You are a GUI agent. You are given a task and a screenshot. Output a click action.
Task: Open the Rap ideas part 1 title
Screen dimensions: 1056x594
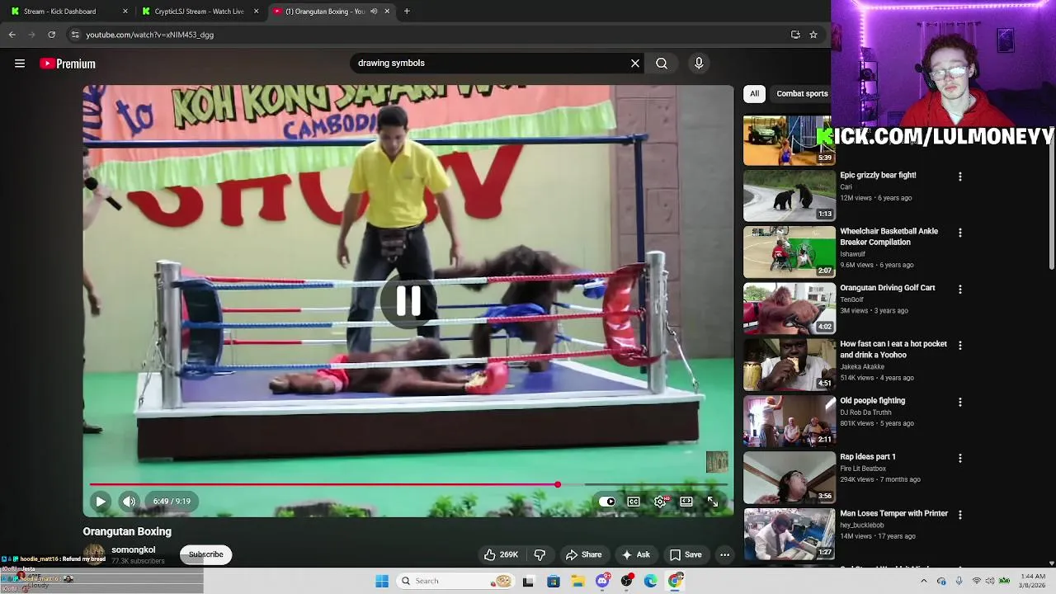867,456
